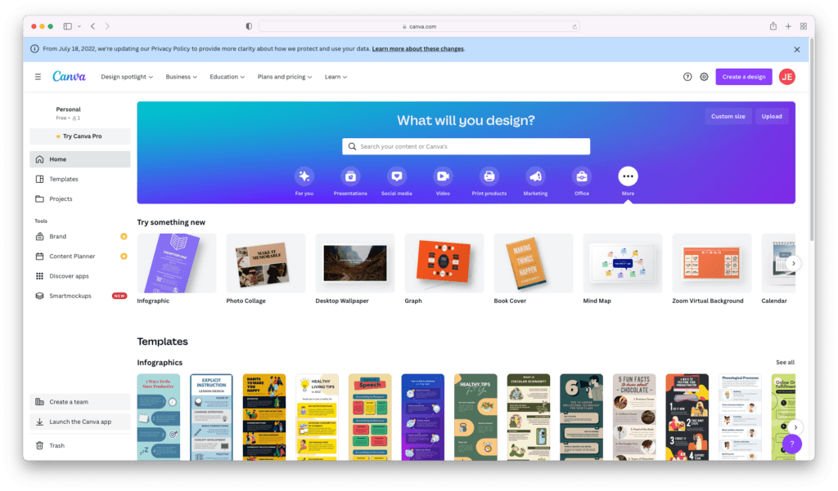Go to Home in the sidebar
The height and width of the screenshot is (491, 838).
tap(79, 159)
